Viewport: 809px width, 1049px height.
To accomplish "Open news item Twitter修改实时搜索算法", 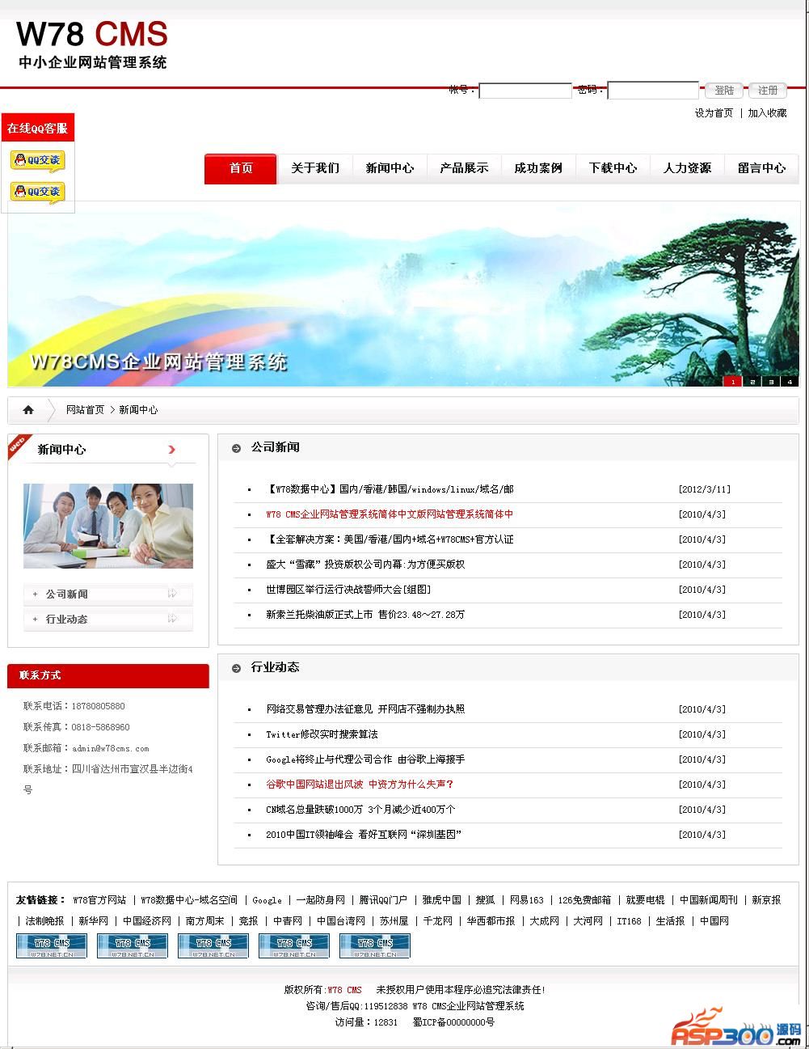I will (x=322, y=734).
